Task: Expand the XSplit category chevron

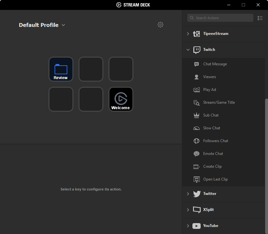Action: [188, 210]
